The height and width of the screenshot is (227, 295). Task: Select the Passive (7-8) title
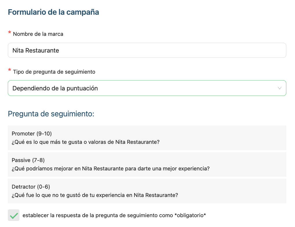click(x=28, y=160)
